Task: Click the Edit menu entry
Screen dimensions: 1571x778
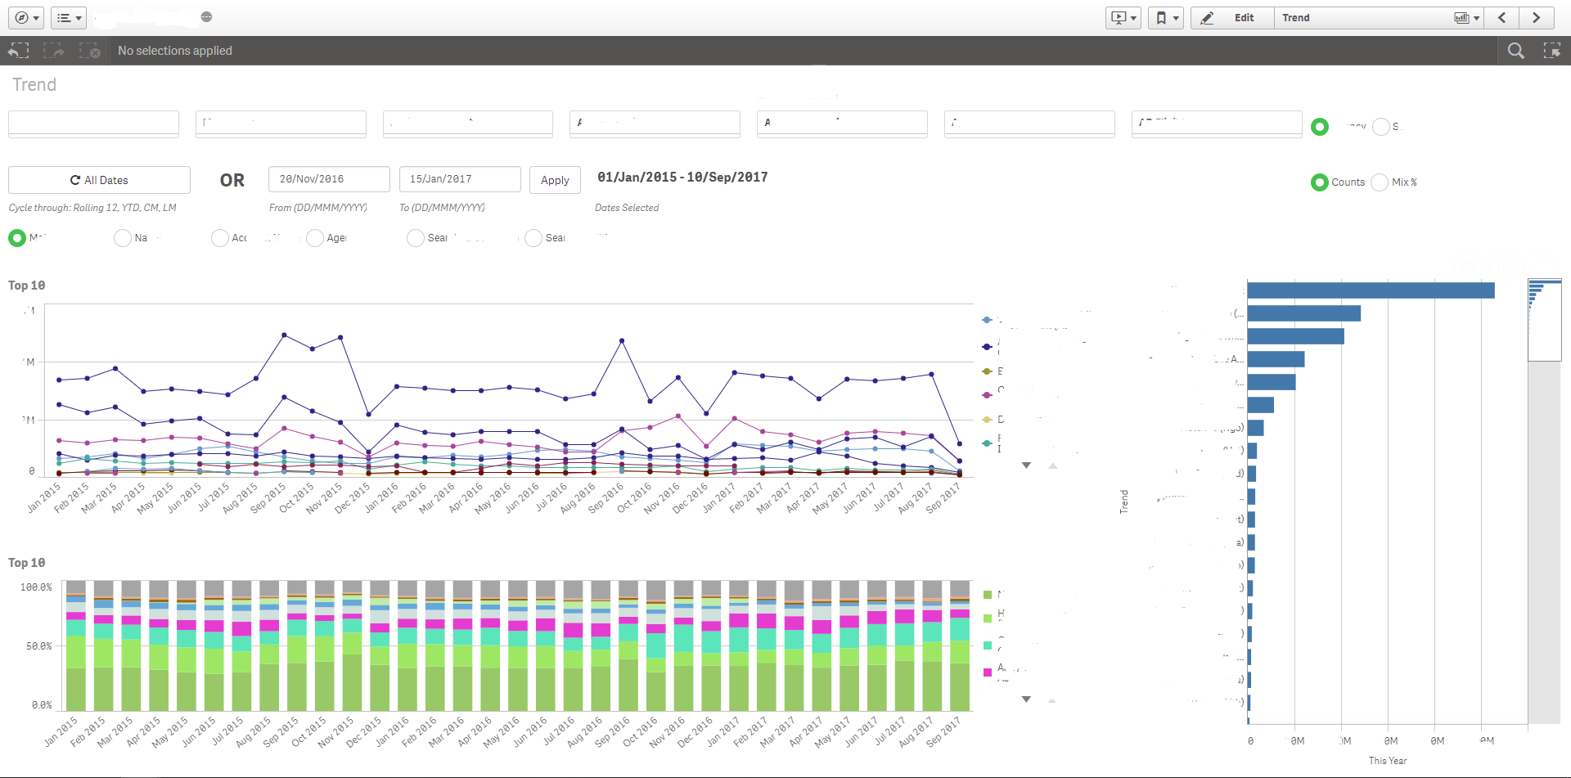Action: click(x=1243, y=17)
